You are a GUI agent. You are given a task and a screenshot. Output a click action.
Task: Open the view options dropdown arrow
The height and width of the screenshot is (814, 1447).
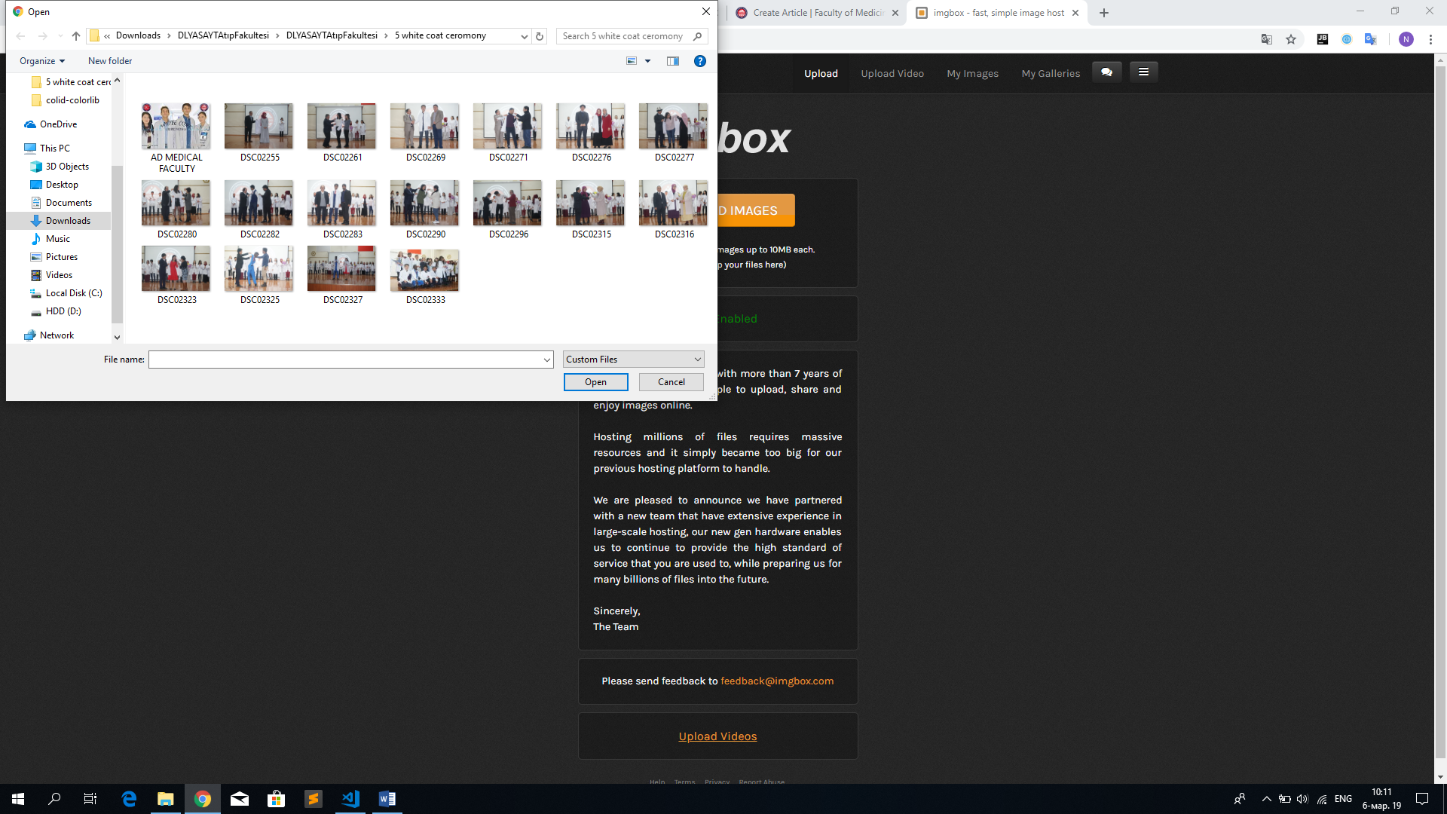pos(647,61)
